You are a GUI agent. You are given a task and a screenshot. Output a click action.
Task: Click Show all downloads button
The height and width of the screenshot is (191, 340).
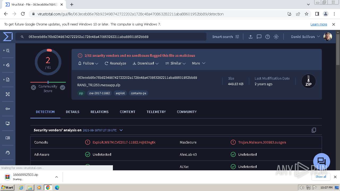point(321,177)
